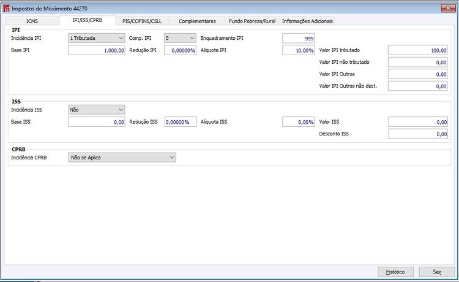Open the Incidência ISS dropdown
The image size is (459, 282).
point(97,110)
